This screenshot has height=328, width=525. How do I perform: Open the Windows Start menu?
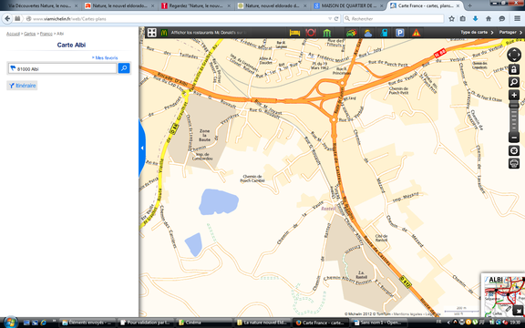(x=10, y=323)
